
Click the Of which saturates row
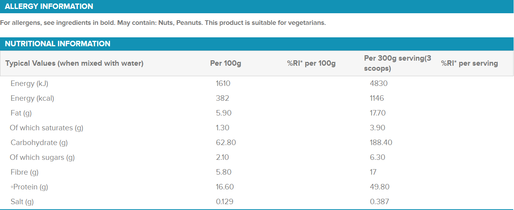257,128
